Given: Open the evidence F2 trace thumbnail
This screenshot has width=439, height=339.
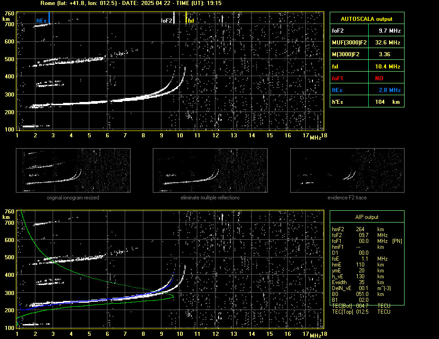Looking at the screenshot, I should click(x=347, y=170).
